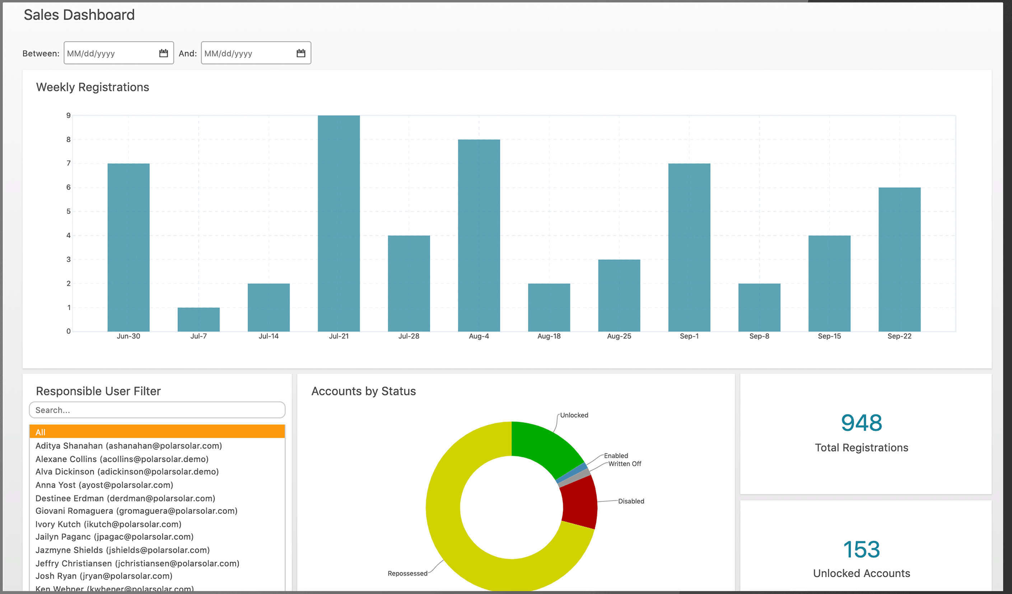Select All in the user filter
Screen dimensions: 1012x594
(157, 432)
